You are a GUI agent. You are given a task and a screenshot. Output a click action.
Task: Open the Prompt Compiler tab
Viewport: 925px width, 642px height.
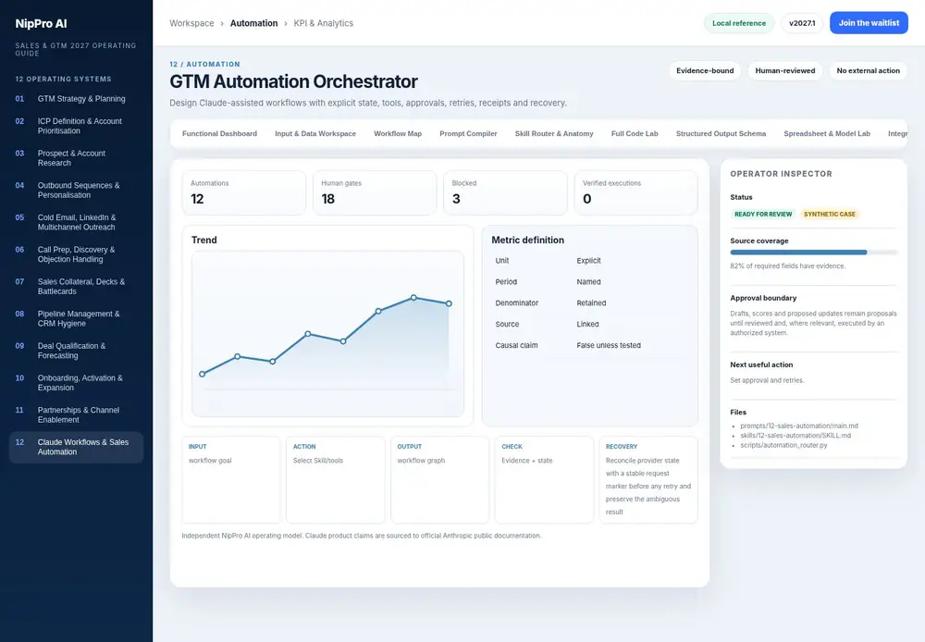(468, 133)
